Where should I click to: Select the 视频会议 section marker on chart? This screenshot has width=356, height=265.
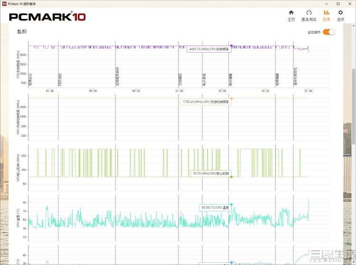31,78
